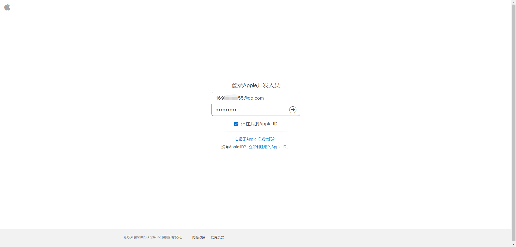Focus the Apple ID email field
The width and height of the screenshot is (516, 247).
pyautogui.click(x=256, y=98)
